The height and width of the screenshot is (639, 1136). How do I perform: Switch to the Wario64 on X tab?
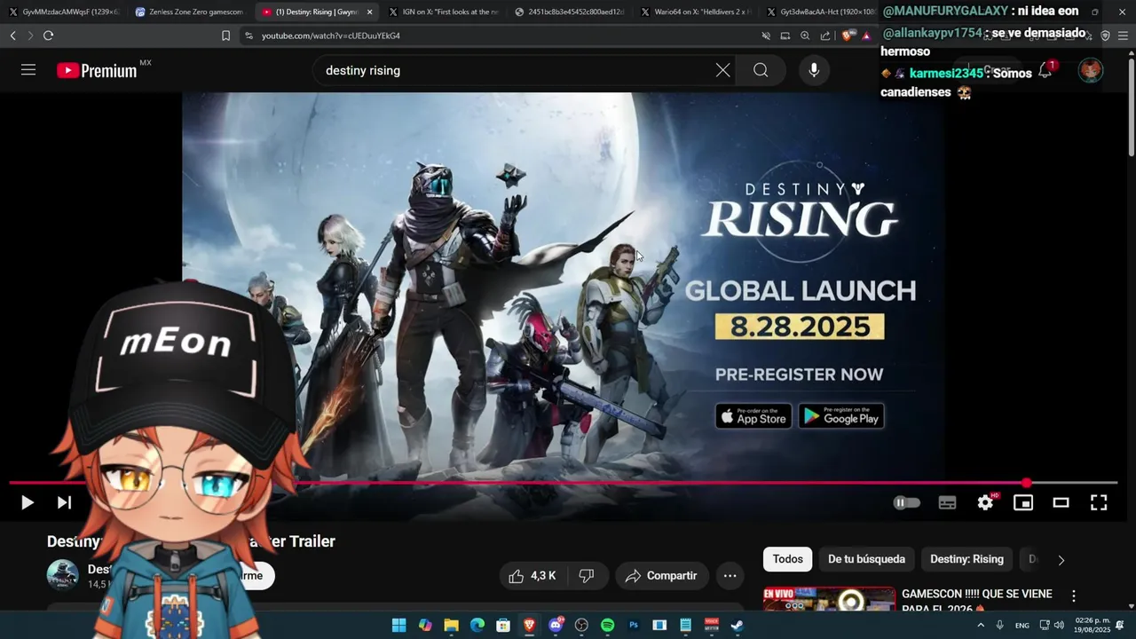pos(696,12)
